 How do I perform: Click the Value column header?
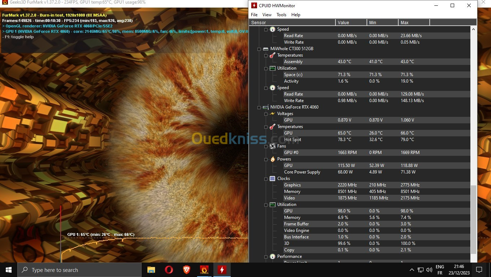[351, 22]
